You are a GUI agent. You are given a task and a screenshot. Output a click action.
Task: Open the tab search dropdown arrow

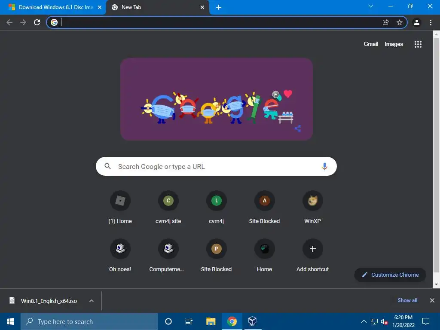coord(370,6)
